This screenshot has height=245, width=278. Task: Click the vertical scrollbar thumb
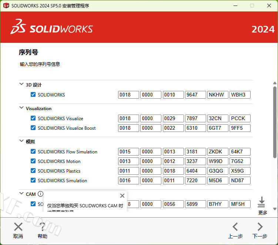pos(275,122)
